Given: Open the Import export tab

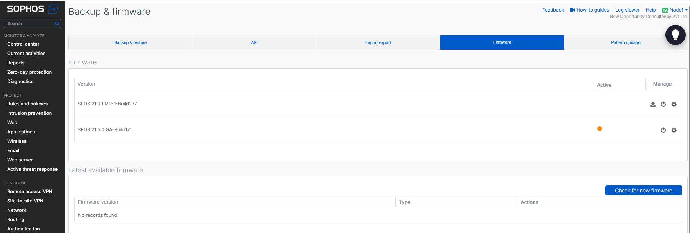Looking at the screenshot, I should tap(378, 42).
